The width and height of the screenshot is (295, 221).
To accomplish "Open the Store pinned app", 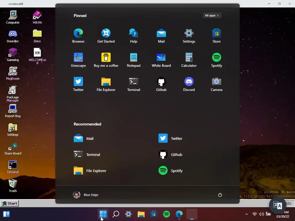I will (217, 36).
